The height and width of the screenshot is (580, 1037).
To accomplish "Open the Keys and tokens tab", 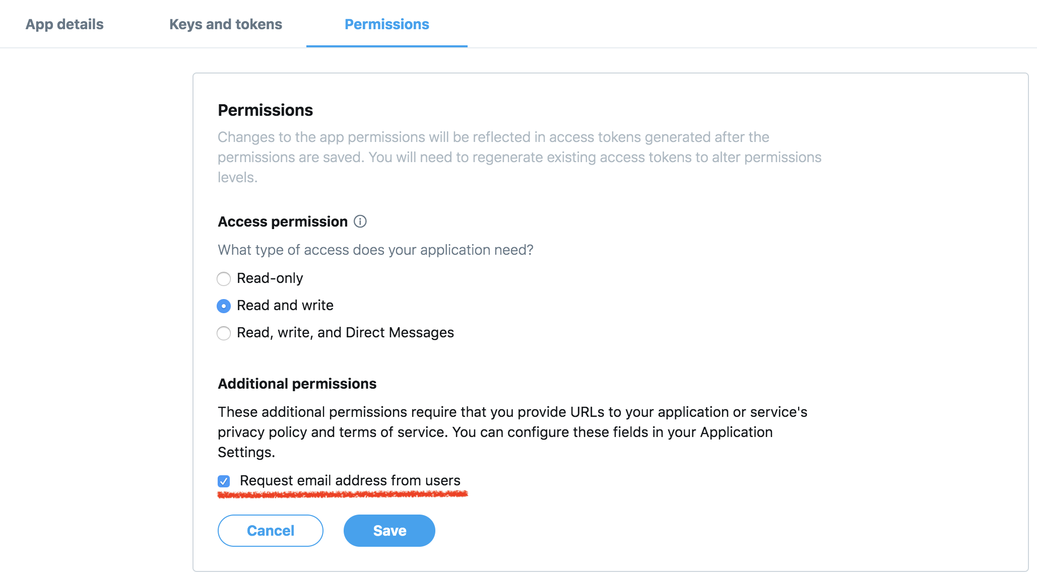I will coord(226,24).
